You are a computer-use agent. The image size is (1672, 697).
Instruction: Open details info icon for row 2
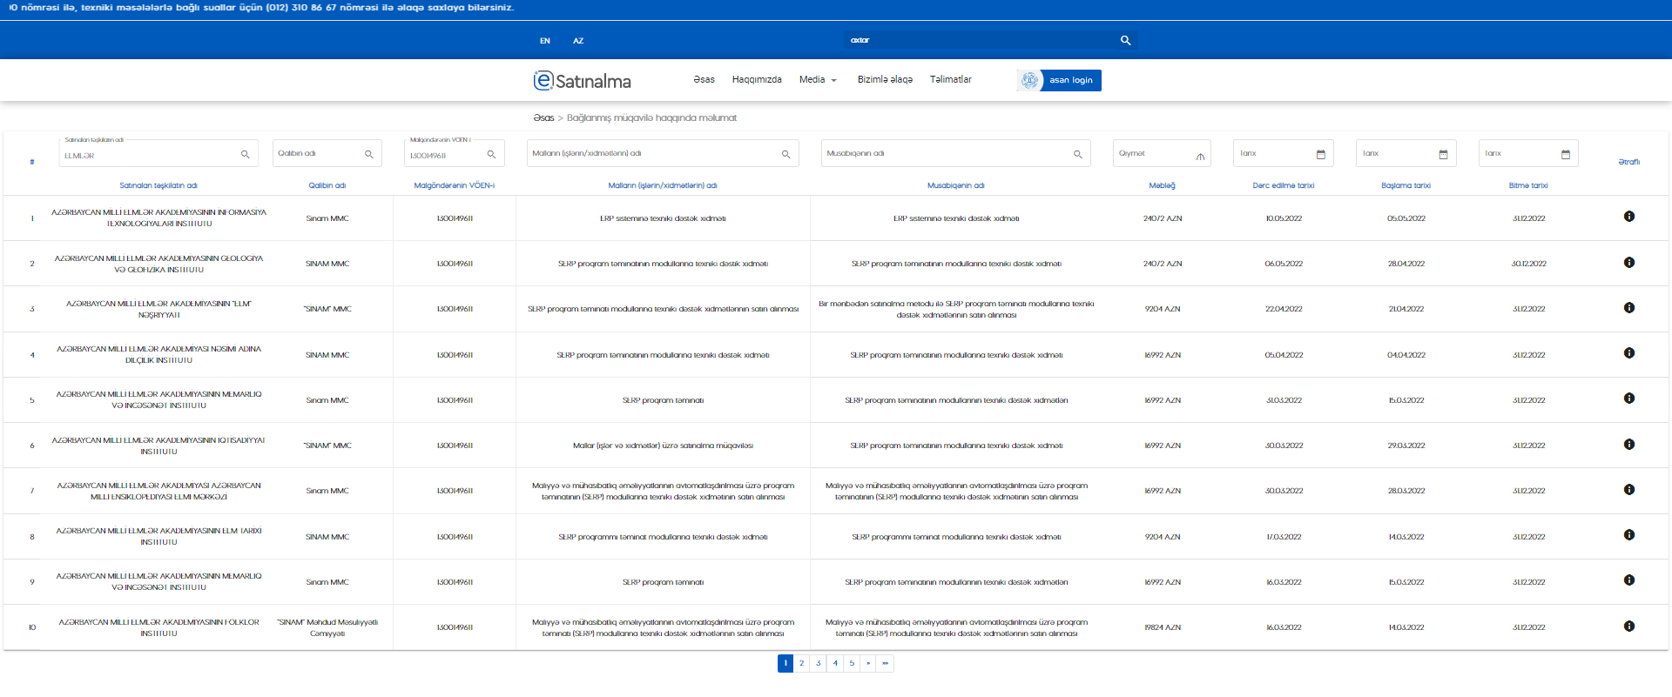(1629, 263)
